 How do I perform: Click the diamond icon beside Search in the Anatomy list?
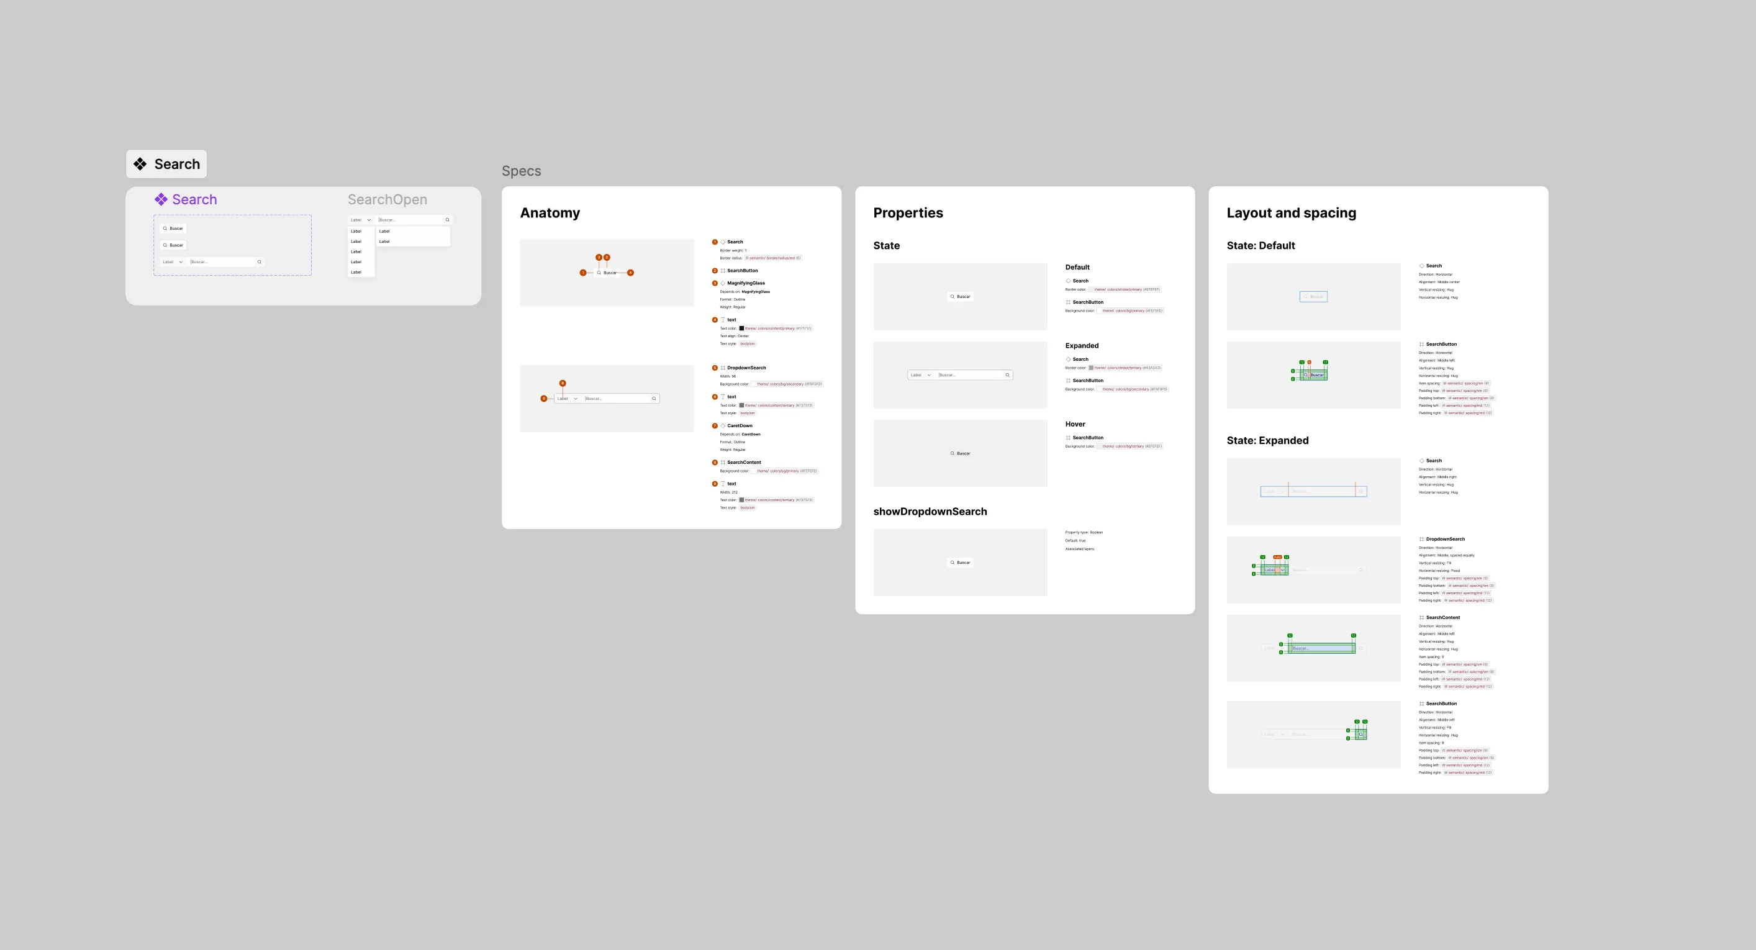point(723,242)
